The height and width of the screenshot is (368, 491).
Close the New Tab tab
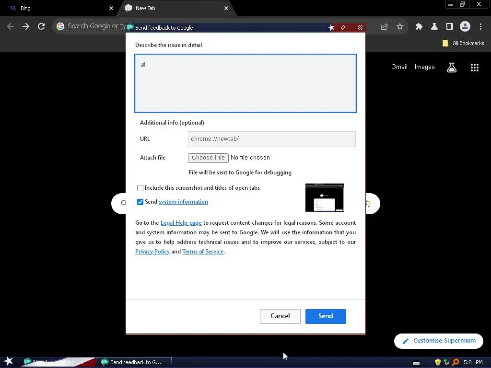click(x=226, y=8)
